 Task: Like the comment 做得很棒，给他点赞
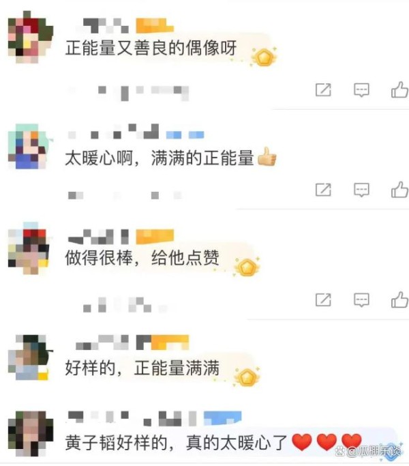(x=399, y=300)
